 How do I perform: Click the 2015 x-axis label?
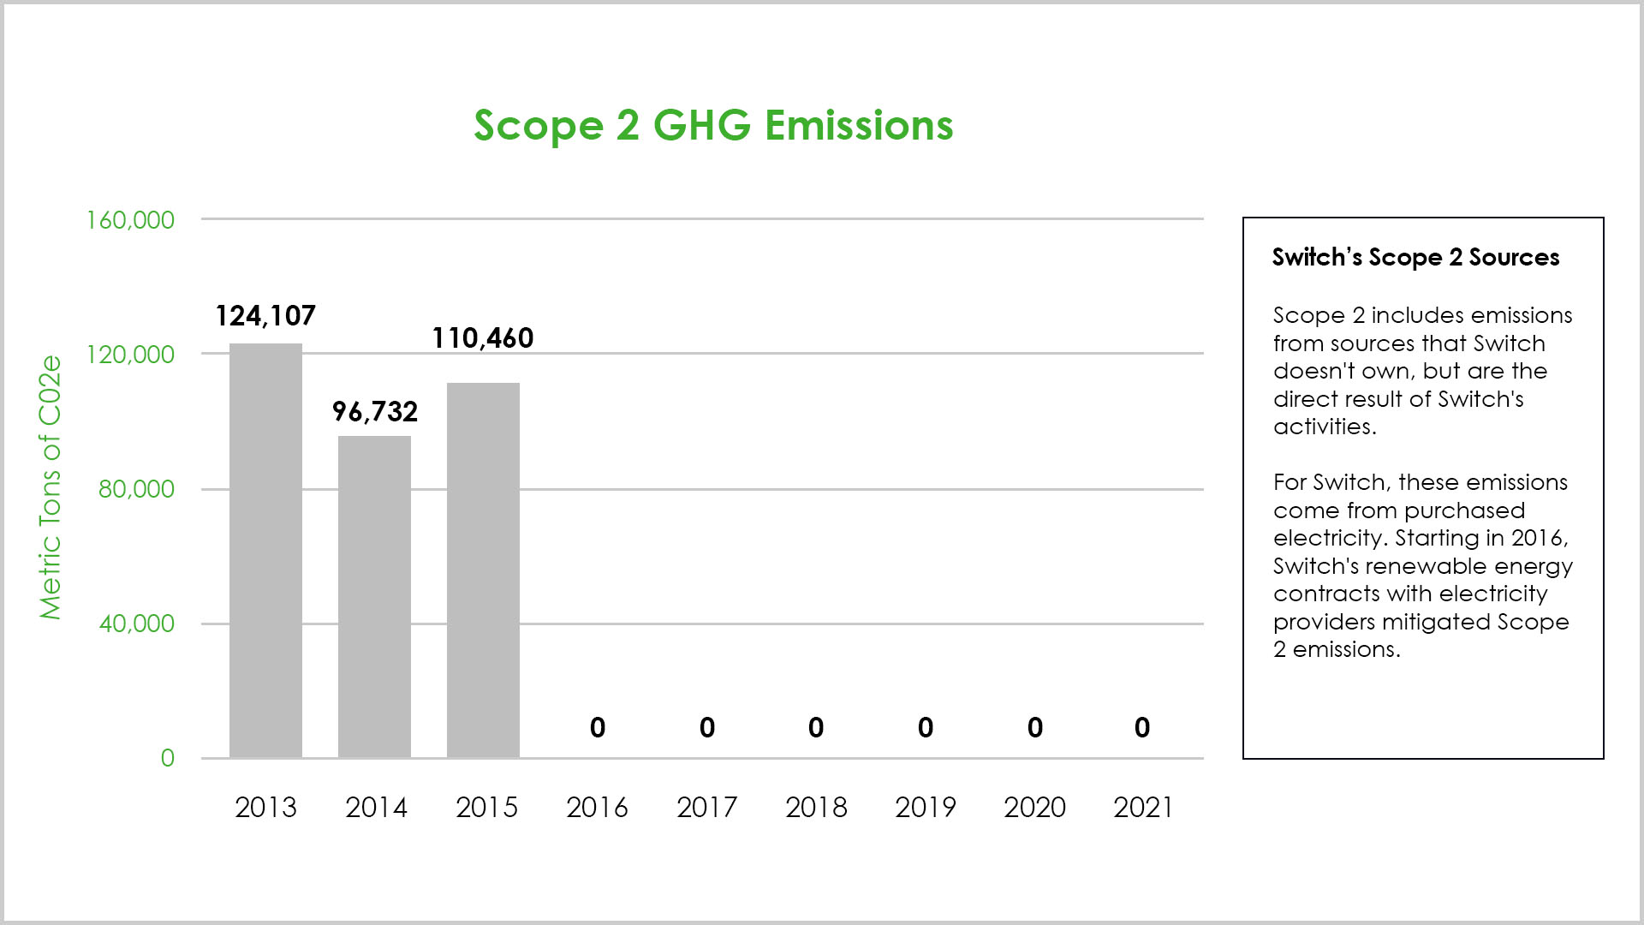[486, 808]
